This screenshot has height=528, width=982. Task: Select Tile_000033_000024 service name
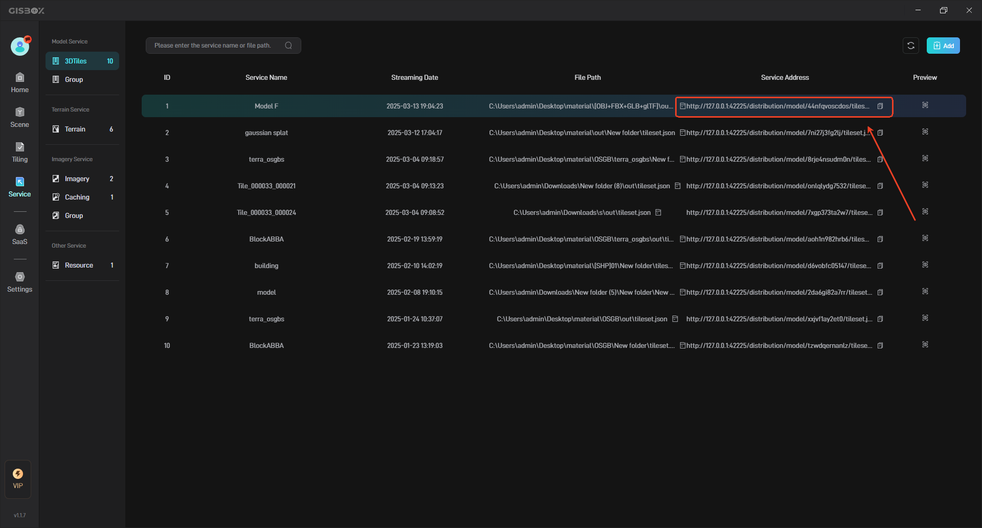tap(266, 212)
